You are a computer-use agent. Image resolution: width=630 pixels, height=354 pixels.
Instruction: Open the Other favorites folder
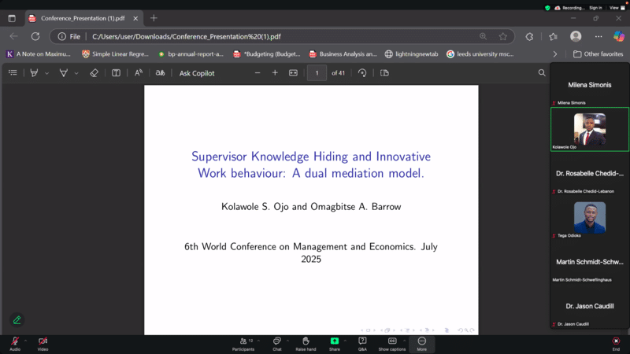[598, 54]
